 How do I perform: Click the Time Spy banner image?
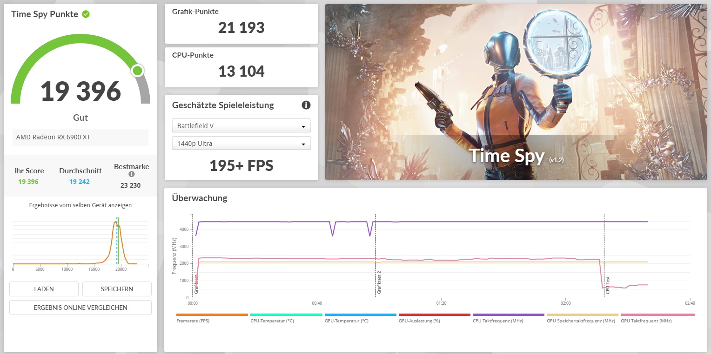point(516,92)
